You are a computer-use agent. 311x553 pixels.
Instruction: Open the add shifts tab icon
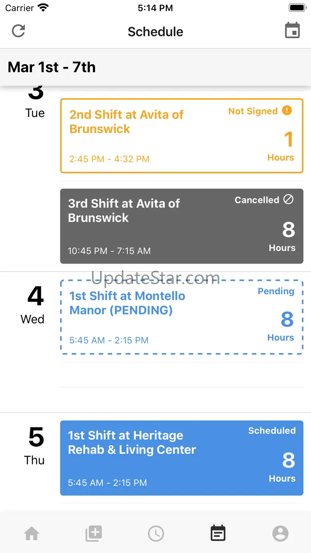(94, 533)
